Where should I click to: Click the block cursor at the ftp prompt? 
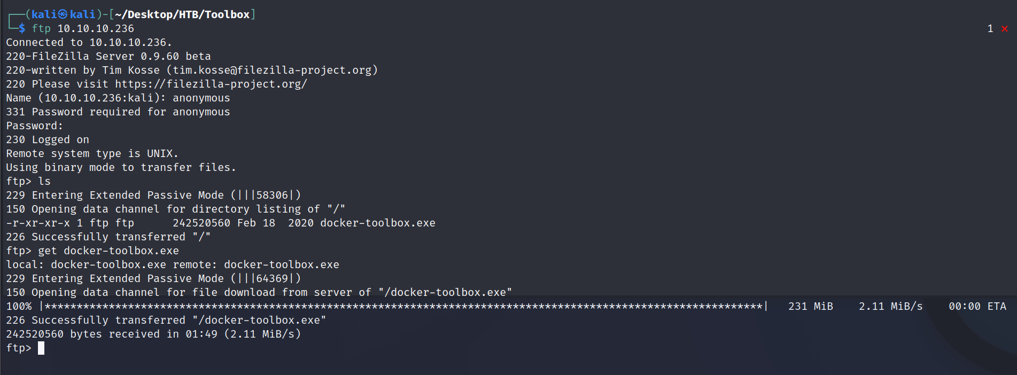[41, 348]
